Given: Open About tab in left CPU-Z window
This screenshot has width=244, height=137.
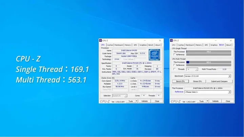Looking at the screenshot, I should (158, 45).
